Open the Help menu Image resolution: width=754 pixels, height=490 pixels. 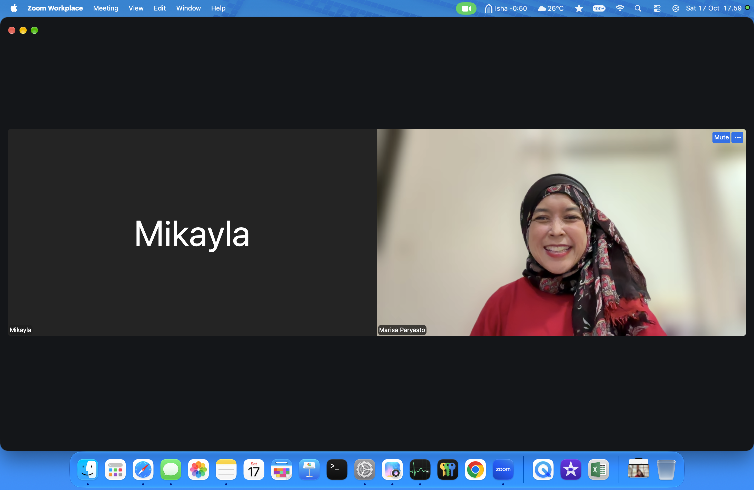point(218,8)
